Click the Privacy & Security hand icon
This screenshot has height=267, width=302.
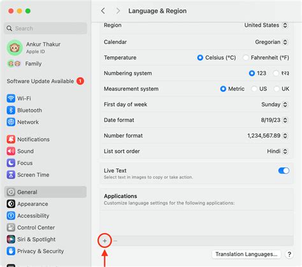[11, 251]
